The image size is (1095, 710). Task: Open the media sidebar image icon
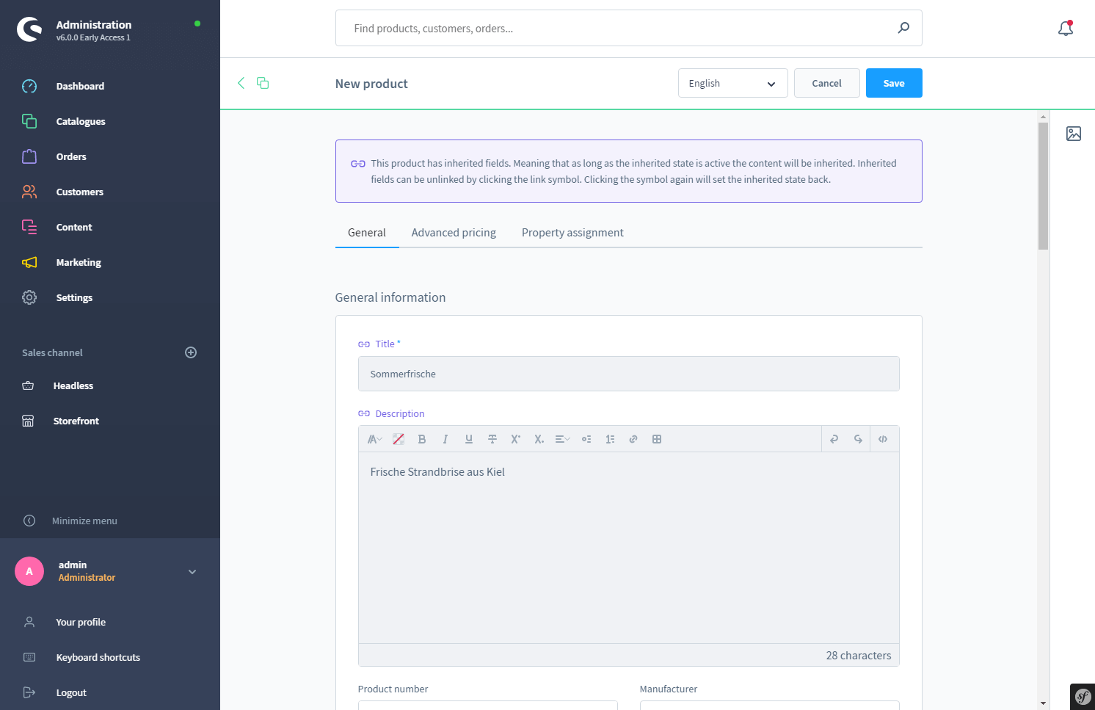point(1074,134)
